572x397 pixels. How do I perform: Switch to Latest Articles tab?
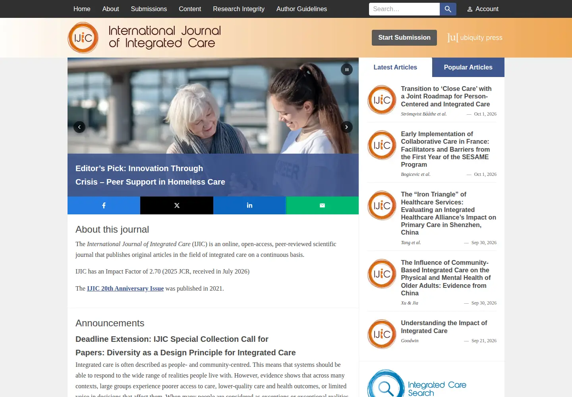[x=395, y=67]
